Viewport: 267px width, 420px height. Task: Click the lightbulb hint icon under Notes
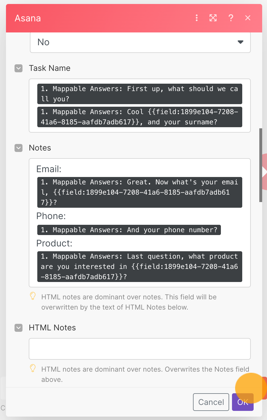coord(33,296)
